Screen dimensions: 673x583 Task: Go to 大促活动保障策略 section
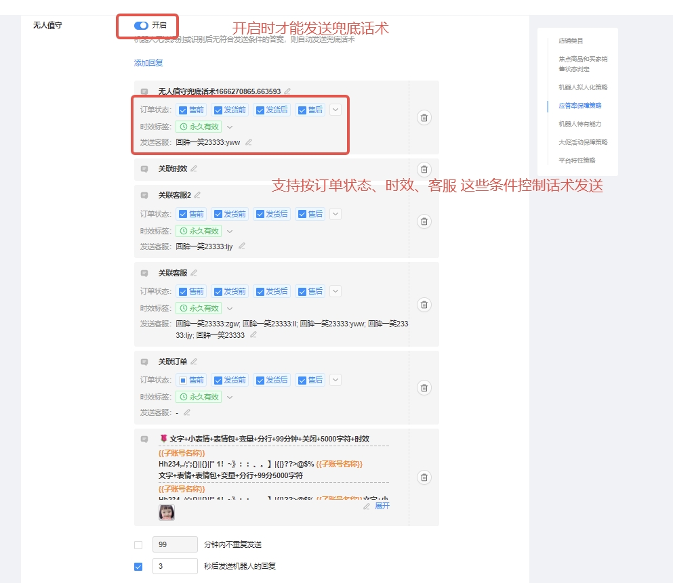(x=583, y=142)
